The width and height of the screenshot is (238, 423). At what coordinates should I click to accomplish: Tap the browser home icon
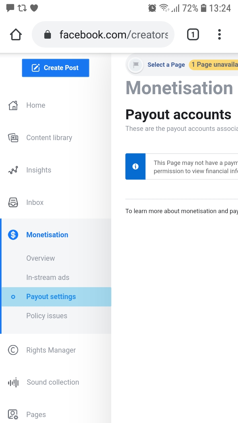coord(16,34)
